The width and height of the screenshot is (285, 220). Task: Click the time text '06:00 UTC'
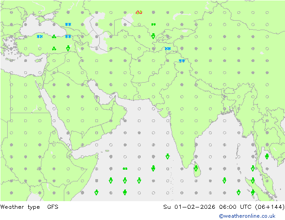(236, 207)
